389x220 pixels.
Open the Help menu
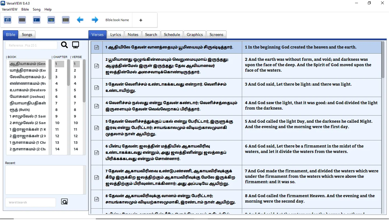coord(48,9)
